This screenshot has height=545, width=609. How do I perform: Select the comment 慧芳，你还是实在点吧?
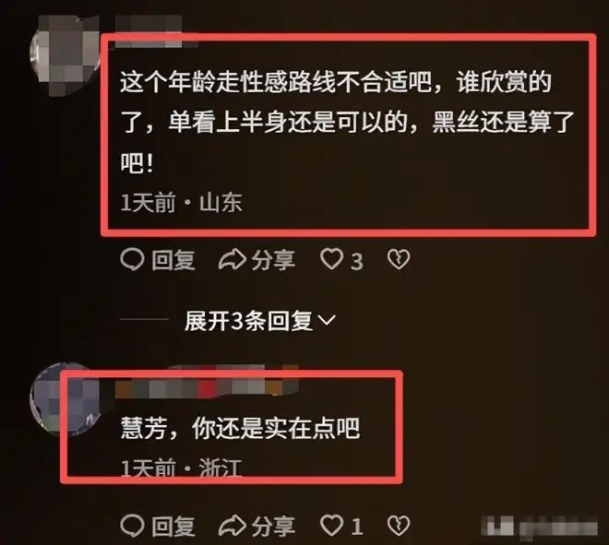(240, 428)
